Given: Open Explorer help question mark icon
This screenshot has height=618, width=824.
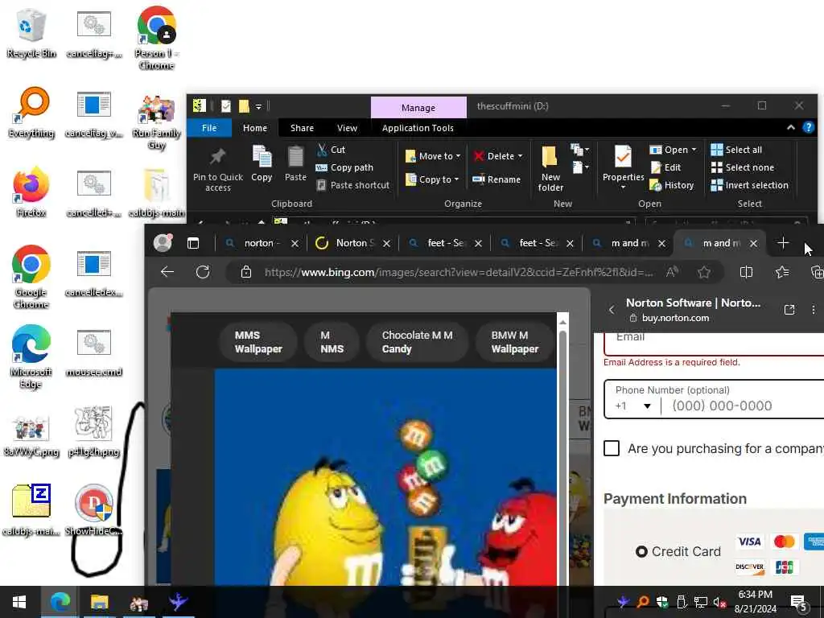Looking at the screenshot, I should coord(808,127).
